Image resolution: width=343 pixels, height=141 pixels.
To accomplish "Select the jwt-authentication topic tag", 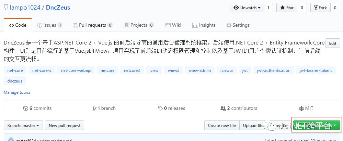I will click(x=274, y=70).
